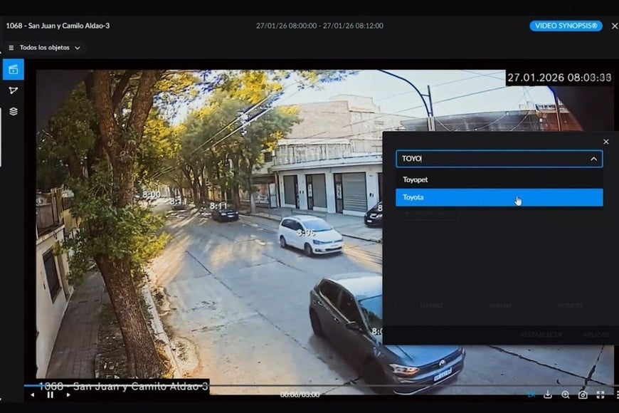
Task: Open the more options kebab menu bottom right
Action: (616, 394)
